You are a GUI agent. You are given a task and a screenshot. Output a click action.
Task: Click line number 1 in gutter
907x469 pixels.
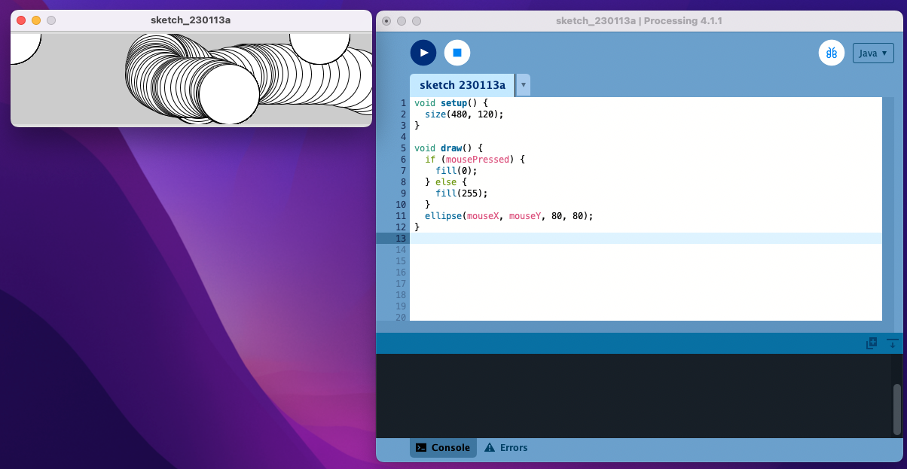coord(403,103)
